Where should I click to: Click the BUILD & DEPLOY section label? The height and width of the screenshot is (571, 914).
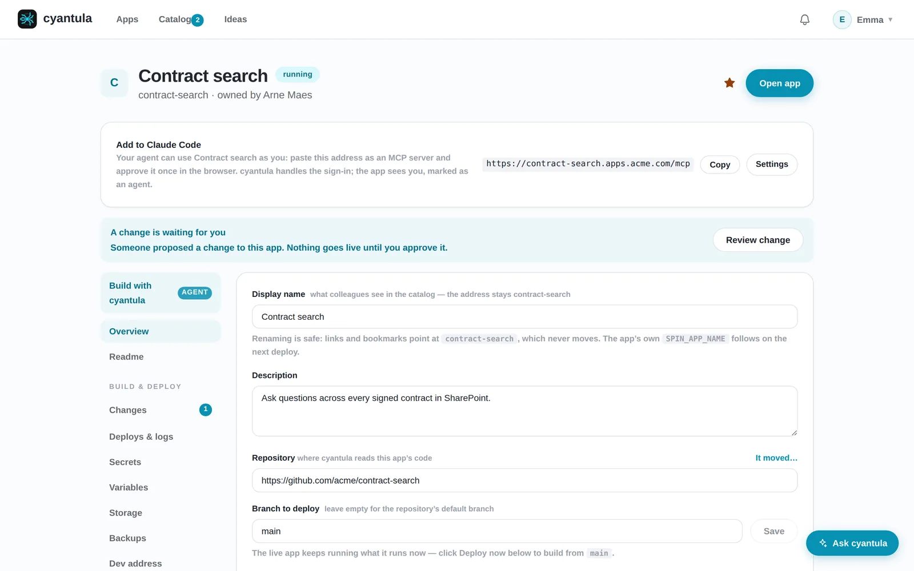click(145, 387)
